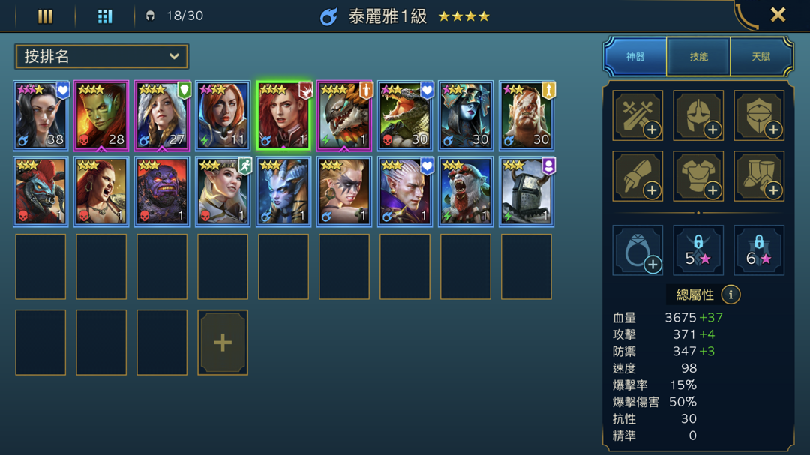Viewport: 810px width, 455px height.
Task: Click the locked 6-star banner slot
Action: click(759, 250)
